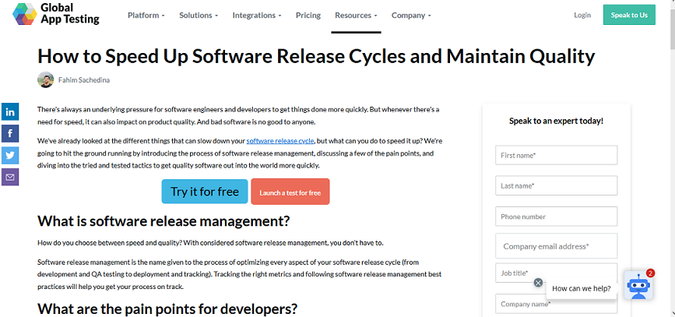Click the article title heading

[x=316, y=56]
